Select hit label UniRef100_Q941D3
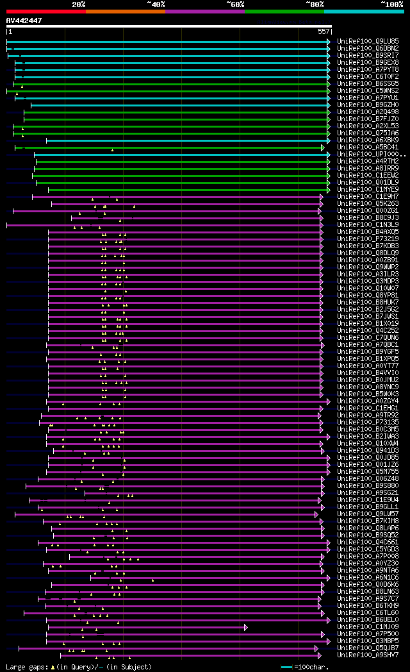 point(368,450)
